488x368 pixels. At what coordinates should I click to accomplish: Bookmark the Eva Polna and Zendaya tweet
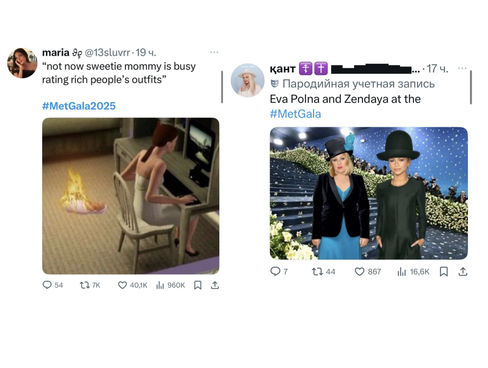coord(444,272)
